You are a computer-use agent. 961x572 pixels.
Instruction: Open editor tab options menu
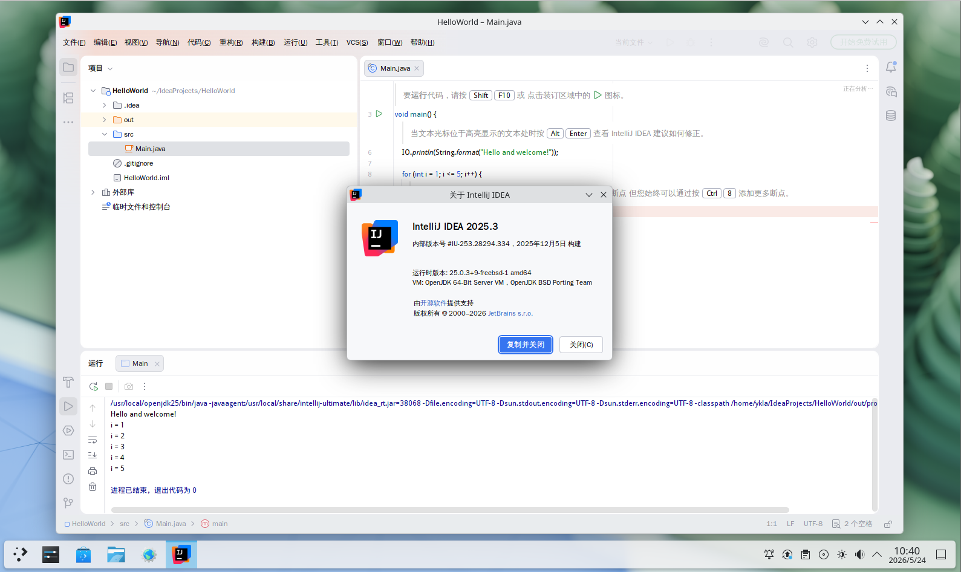[867, 68]
